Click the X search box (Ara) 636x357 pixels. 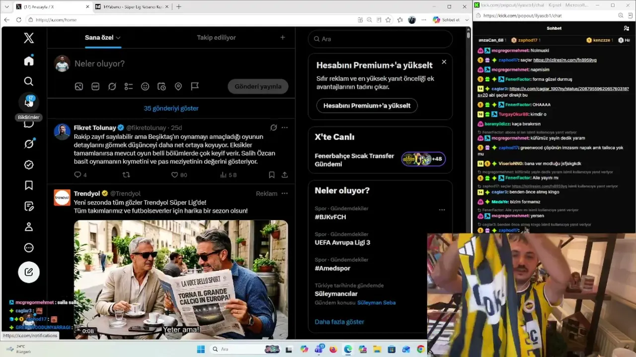pyautogui.click(x=380, y=39)
